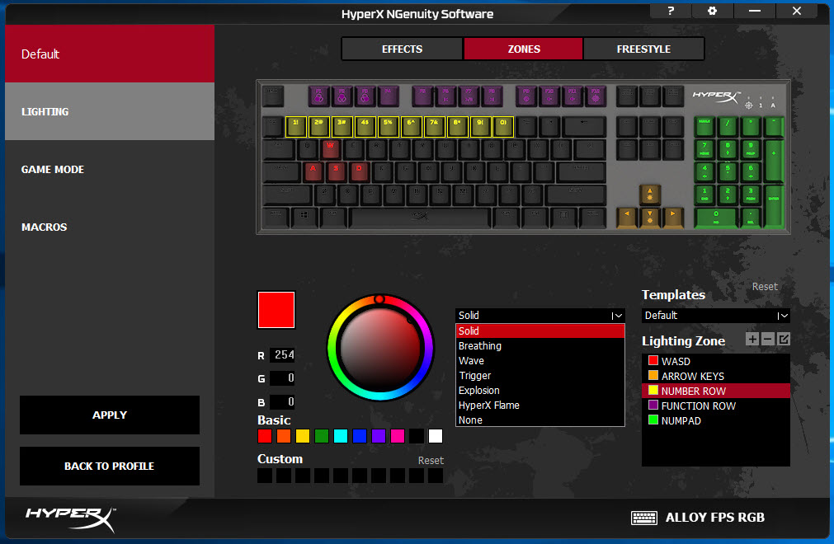Reset the Templates selection
This screenshot has width=834, height=544.
pyautogui.click(x=765, y=287)
